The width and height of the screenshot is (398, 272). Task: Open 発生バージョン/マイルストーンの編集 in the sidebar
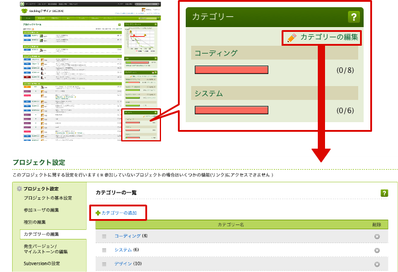pyautogui.click(x=46, y=249)
